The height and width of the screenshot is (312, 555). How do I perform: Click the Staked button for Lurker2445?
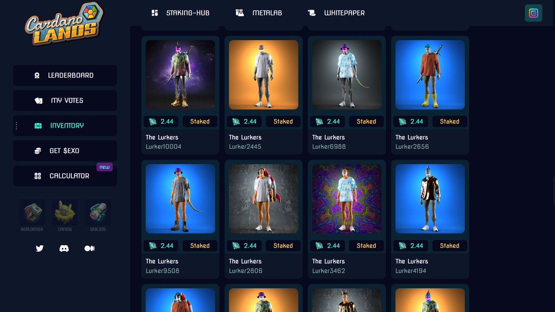click(283, 122)
